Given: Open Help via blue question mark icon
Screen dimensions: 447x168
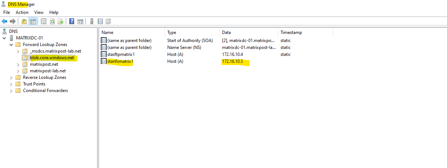Looking at the screenshot, I should (72, 22).
